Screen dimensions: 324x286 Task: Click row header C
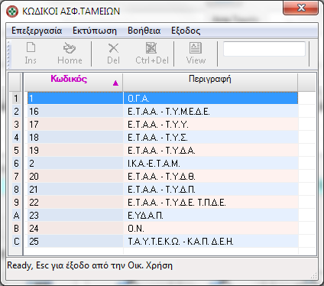[16, 242]
